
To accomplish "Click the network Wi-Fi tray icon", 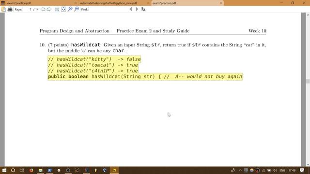I will tap(263, 170).
